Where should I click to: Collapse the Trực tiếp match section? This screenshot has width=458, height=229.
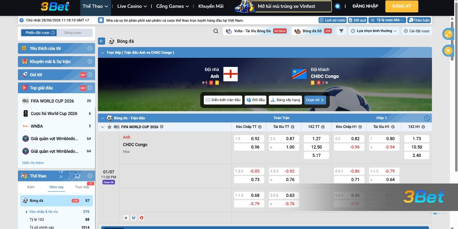(102, 53)
